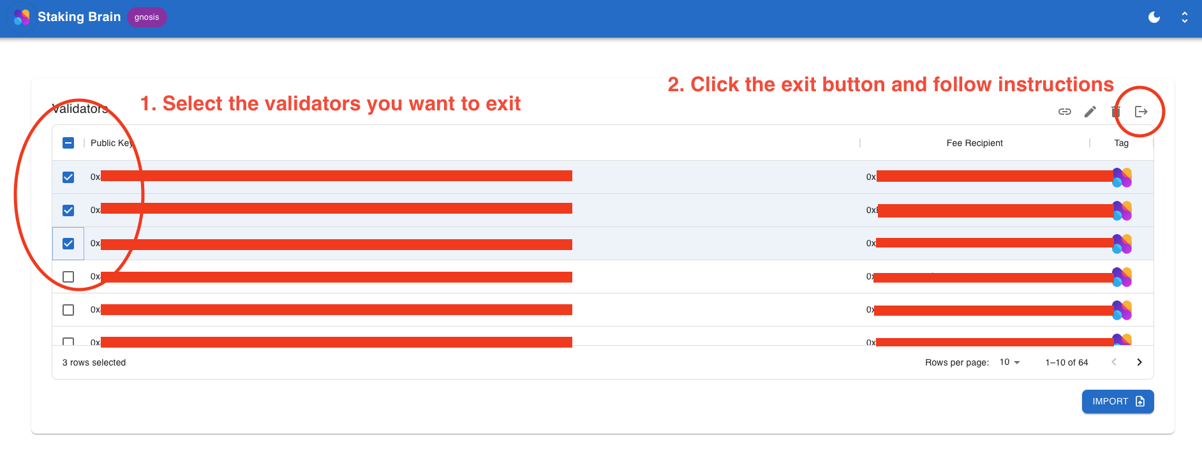Toggle dark mode moon icon
Image resolution: width=1202 pixels, height=465 pixels.
point(1154,17)
